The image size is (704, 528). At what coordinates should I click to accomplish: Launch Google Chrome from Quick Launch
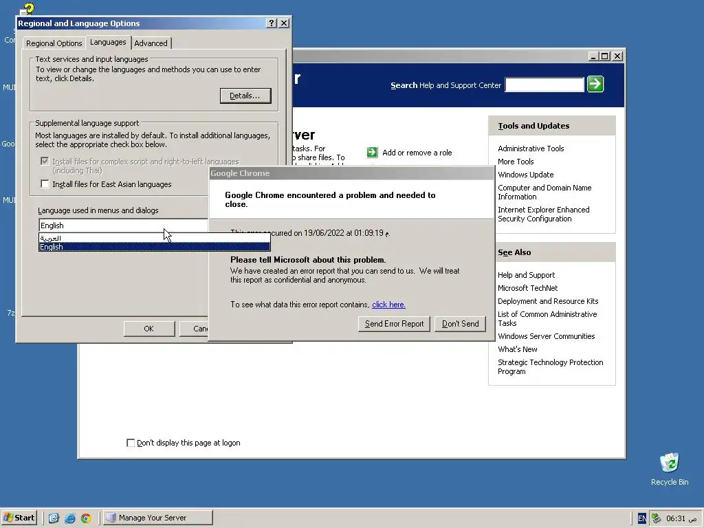pyautogui.click(x=86, y=518)
